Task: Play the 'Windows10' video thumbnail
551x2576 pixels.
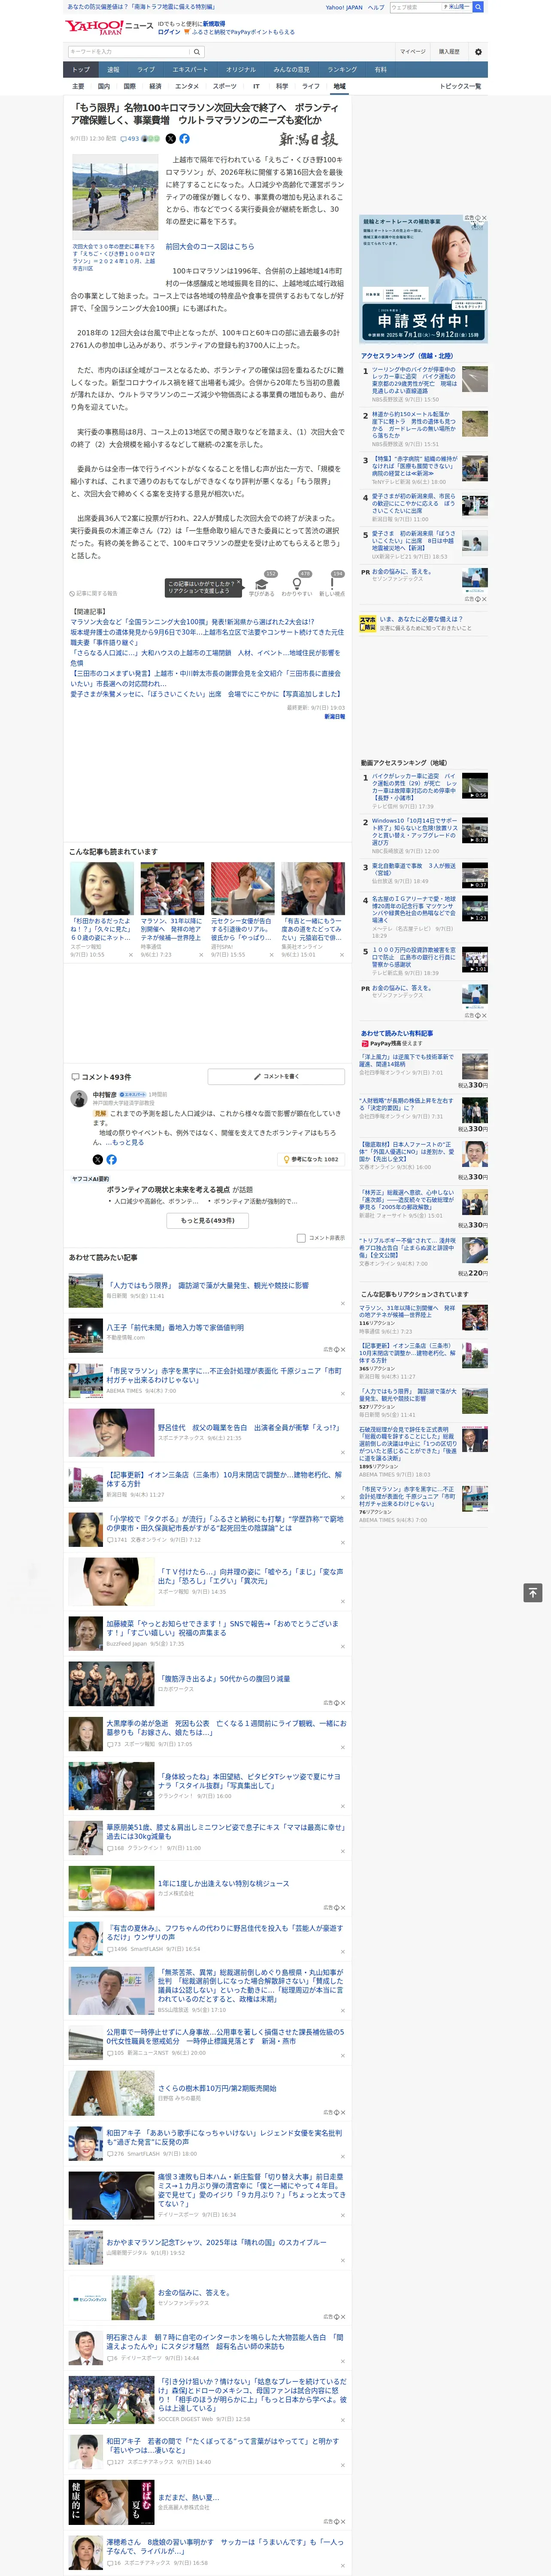Action: point(475,830)
